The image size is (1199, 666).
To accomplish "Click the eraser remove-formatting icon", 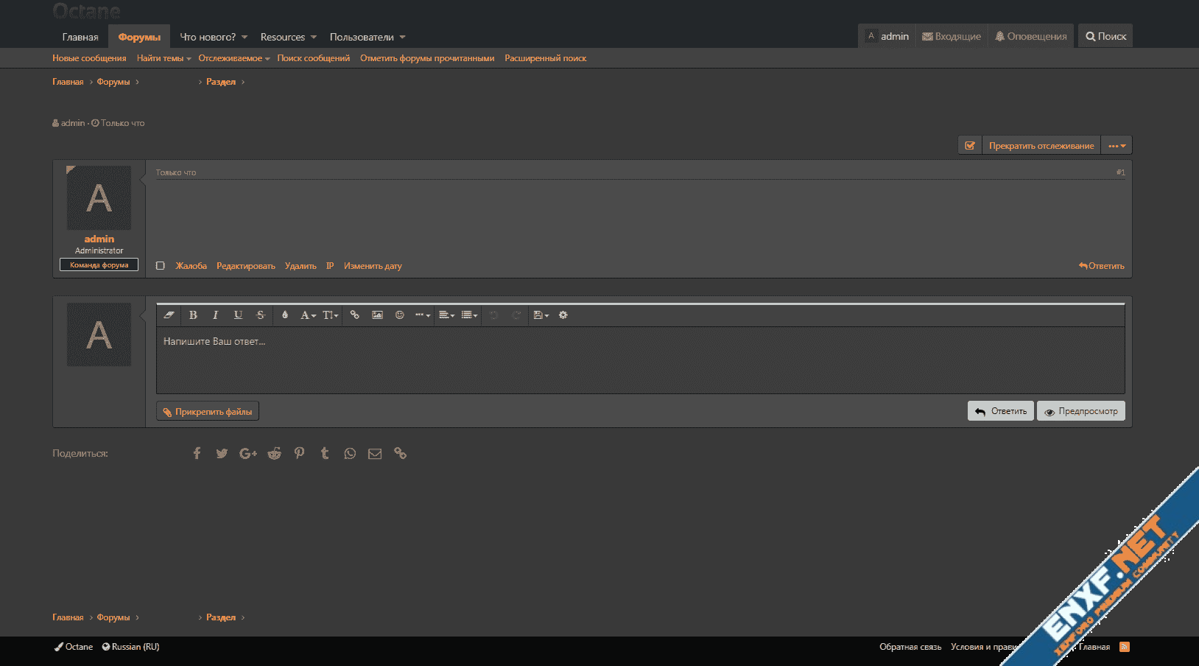I will point(169,315).
